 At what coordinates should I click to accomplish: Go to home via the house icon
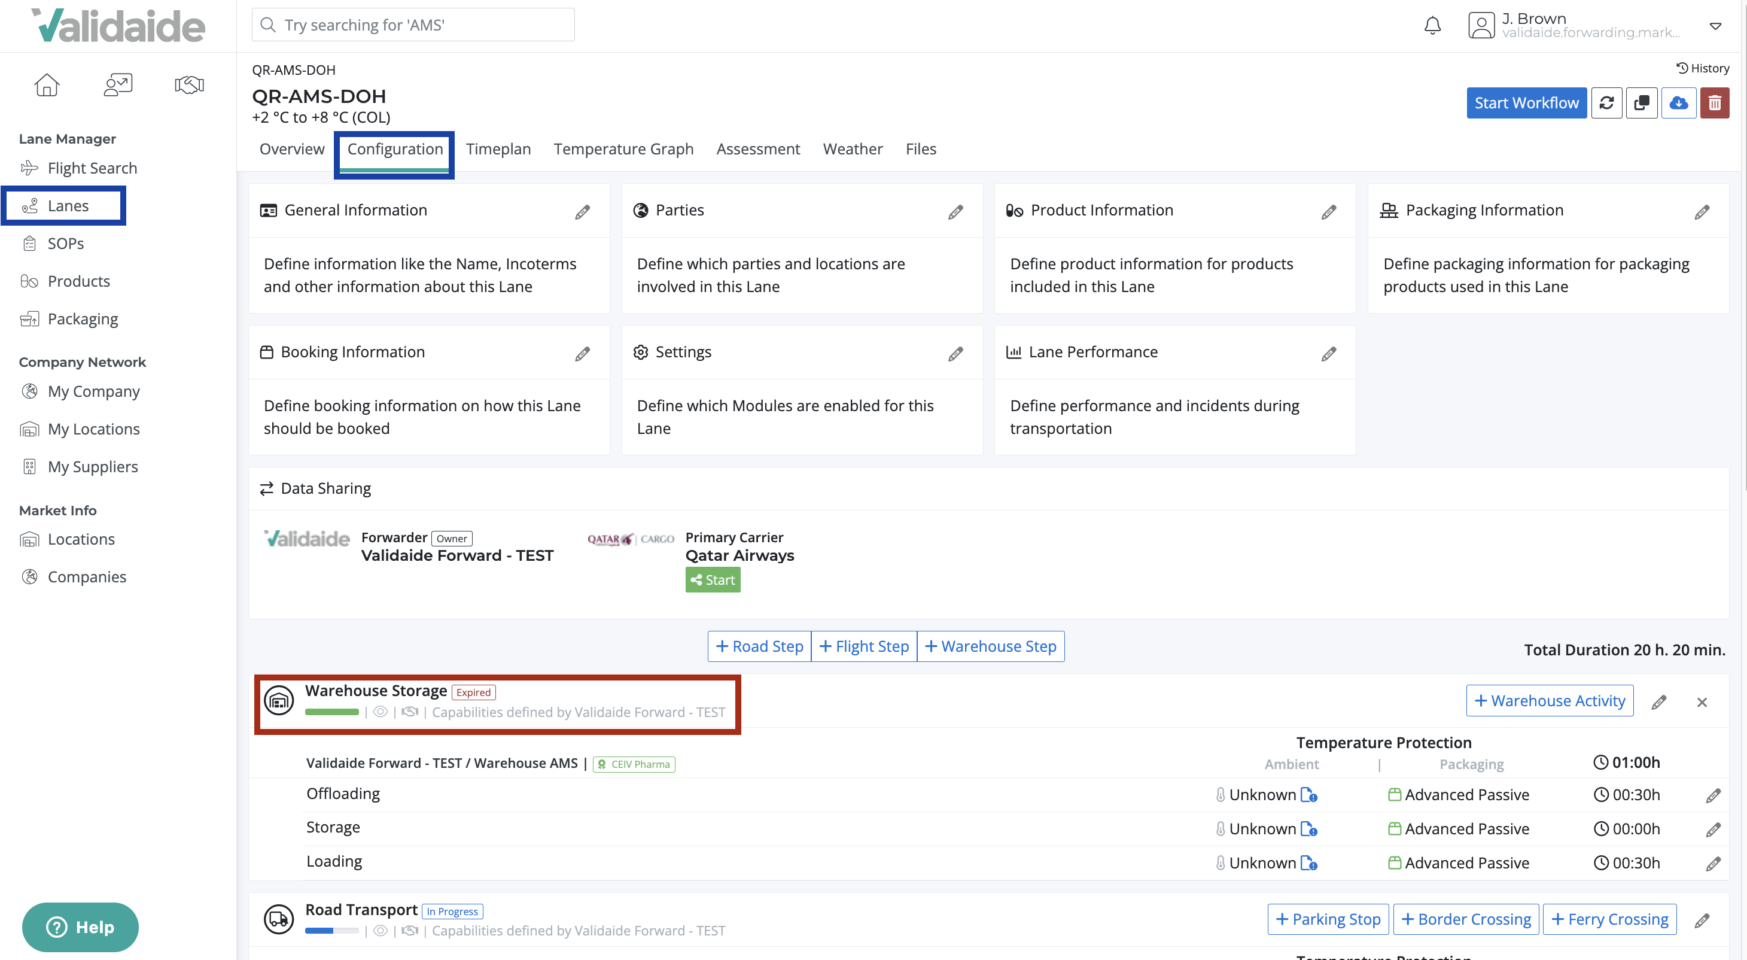point(46,84)
